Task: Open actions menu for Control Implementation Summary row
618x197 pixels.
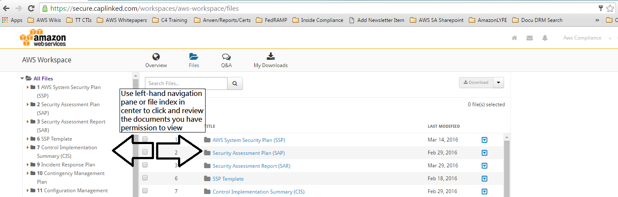Action: (484, 191)
